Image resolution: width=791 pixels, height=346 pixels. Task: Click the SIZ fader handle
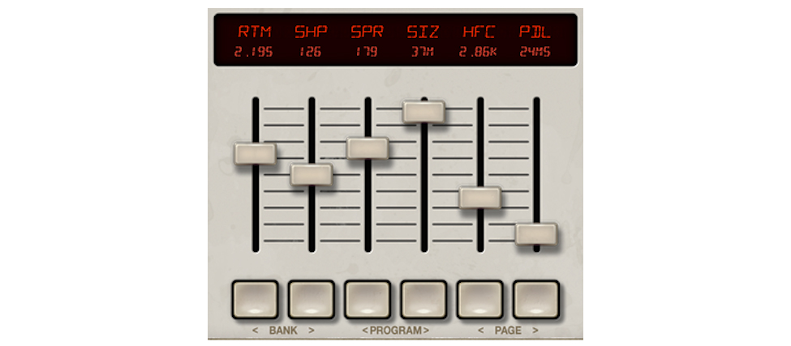coord(423,111)
